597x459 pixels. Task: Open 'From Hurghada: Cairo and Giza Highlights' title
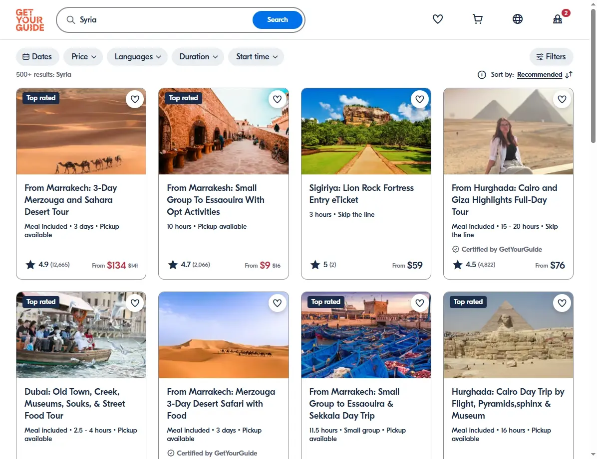505,200
